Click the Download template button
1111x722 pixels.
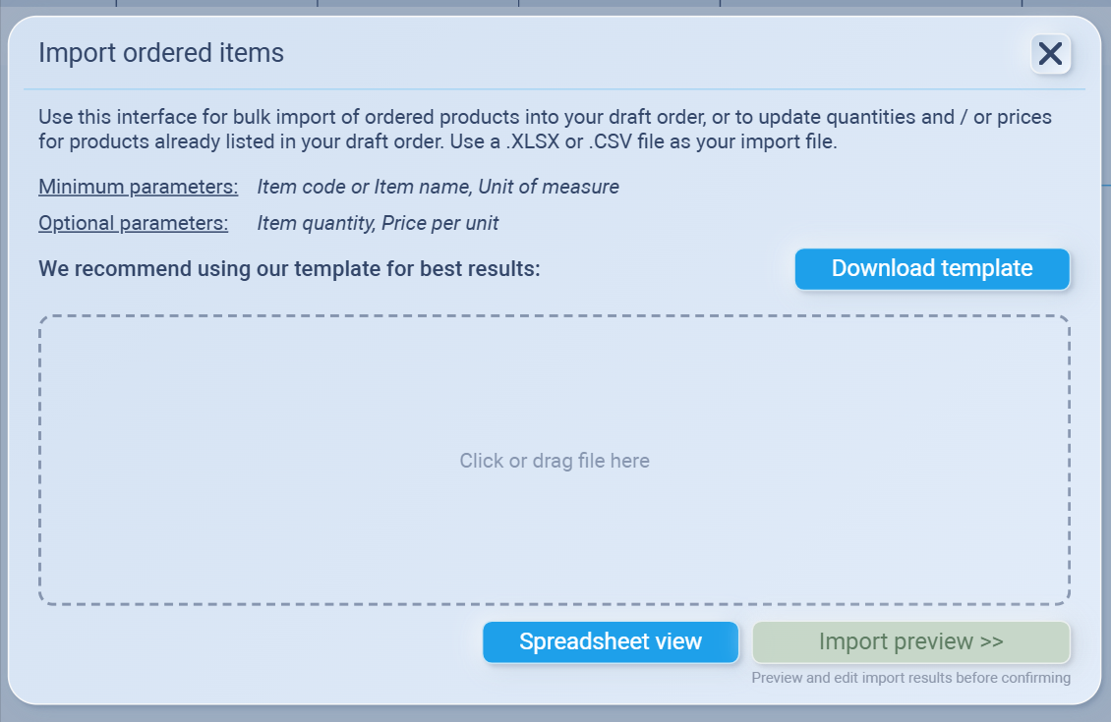931,269
